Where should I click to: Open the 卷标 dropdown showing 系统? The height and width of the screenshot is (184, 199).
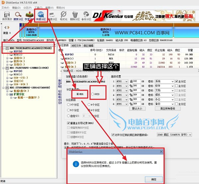tap(164, 81)
